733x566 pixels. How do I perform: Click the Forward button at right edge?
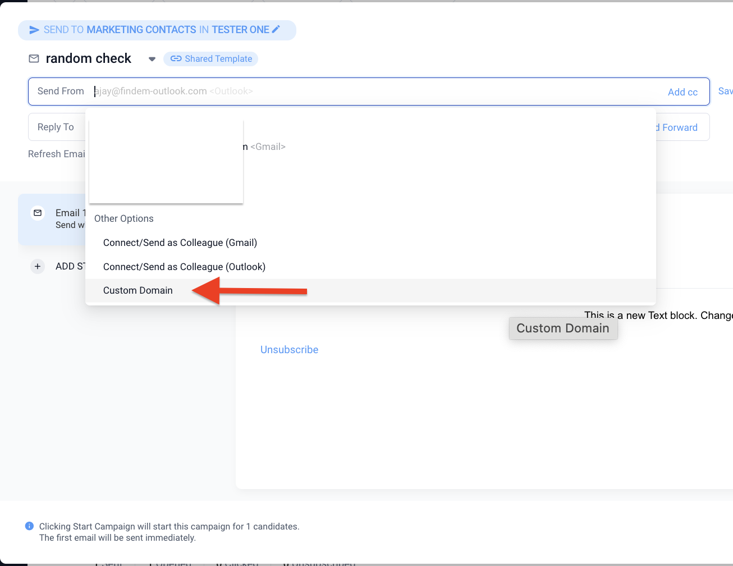(679, 127)
